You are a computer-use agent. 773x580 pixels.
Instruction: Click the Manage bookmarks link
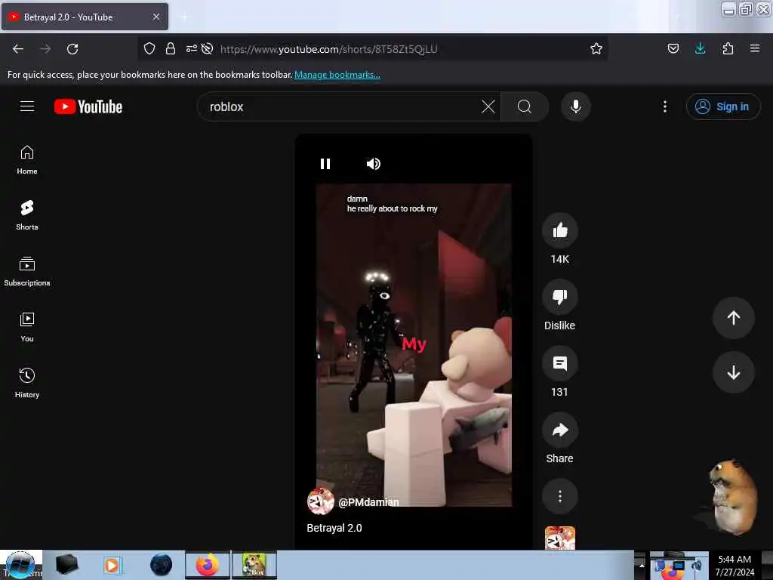pyautogui.click(x=337, y=75)
